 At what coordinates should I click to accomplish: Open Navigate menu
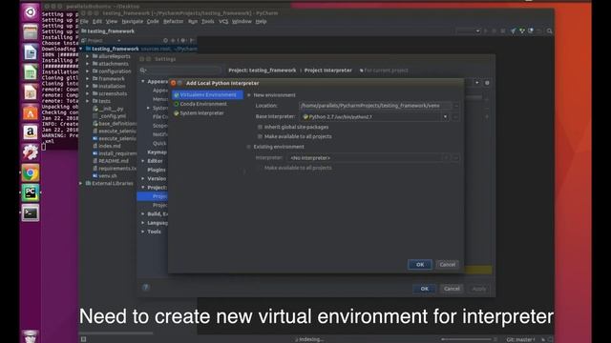coord(133,21)
